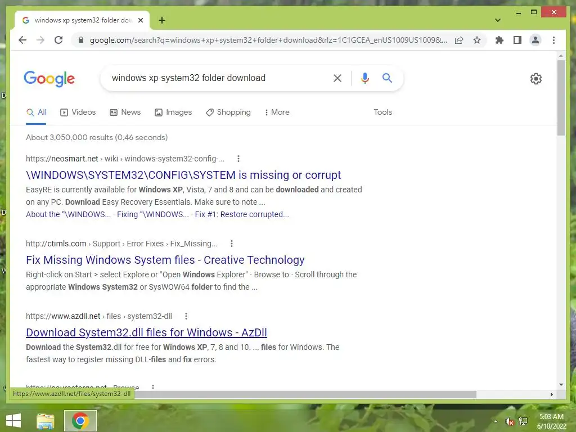Show hidden system tray icons
Viewport: 576px width, 432px height.
[496, 421]
